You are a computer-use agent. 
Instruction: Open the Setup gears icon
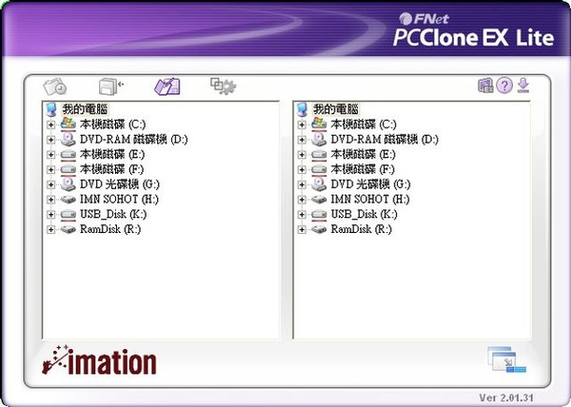(x=223, y=87)
